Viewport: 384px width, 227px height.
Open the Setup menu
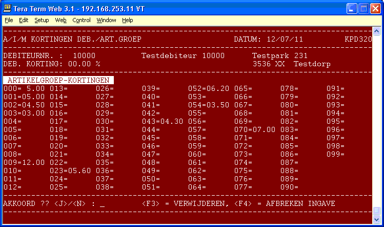[x=42, y=20]
